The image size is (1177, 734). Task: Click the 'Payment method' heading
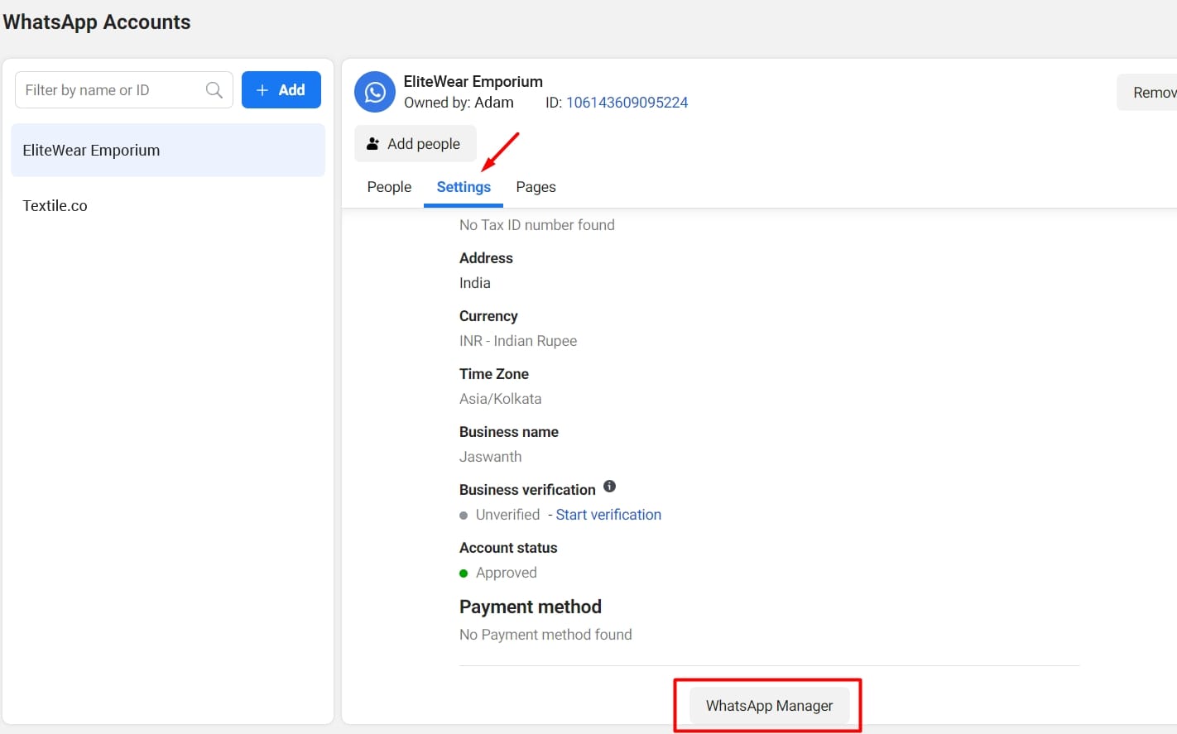(x=531, y=607)
